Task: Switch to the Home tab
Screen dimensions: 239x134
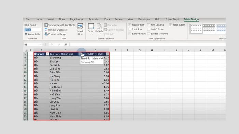Action: [x=39, y=19]
